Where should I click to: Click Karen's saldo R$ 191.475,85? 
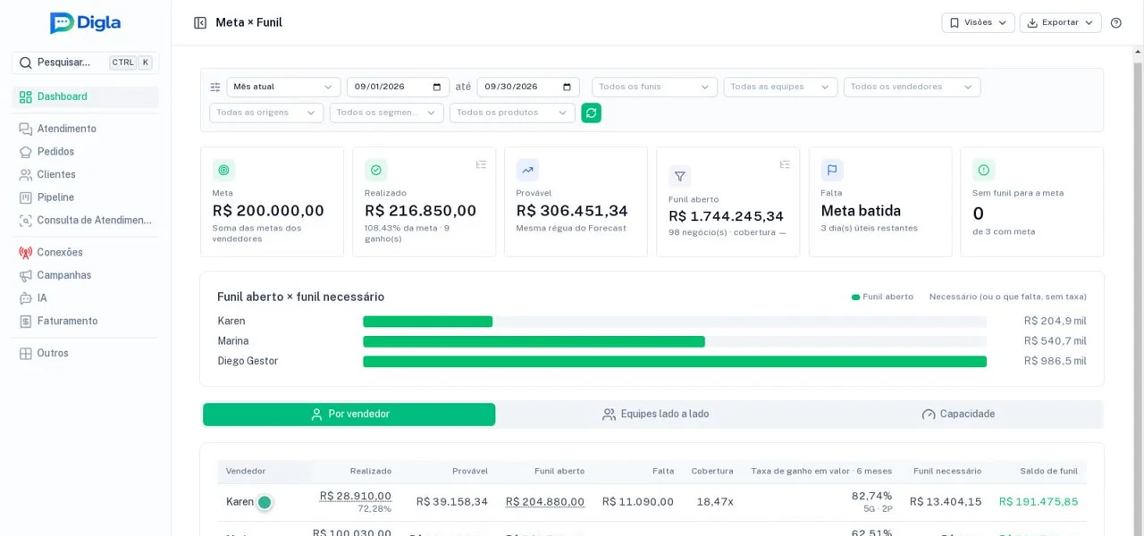[x=1039, y=502]
